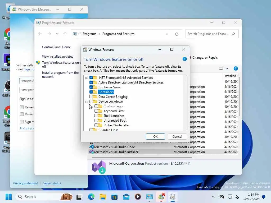Click the Windows Features list vertical scrollbar
The height and width of the screenshot is (203, 271).
185,87
